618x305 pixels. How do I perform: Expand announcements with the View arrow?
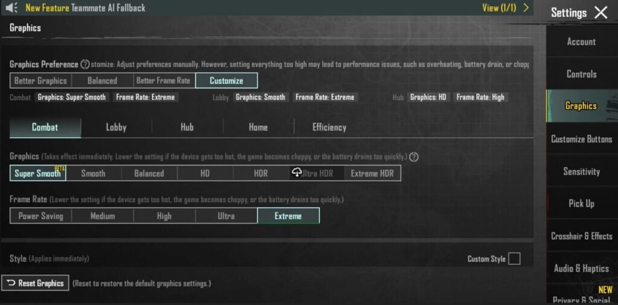coord(526,8)
